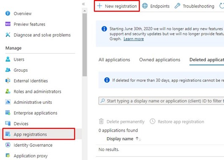Image resolution: width=224 pixels, height=160 pixels.
Task: Click the Roles and administrators icon
Action: point(8,91)
